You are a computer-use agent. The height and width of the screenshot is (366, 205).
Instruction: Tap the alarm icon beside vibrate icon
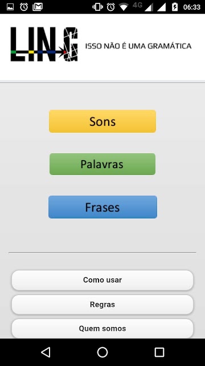(110, 7)
